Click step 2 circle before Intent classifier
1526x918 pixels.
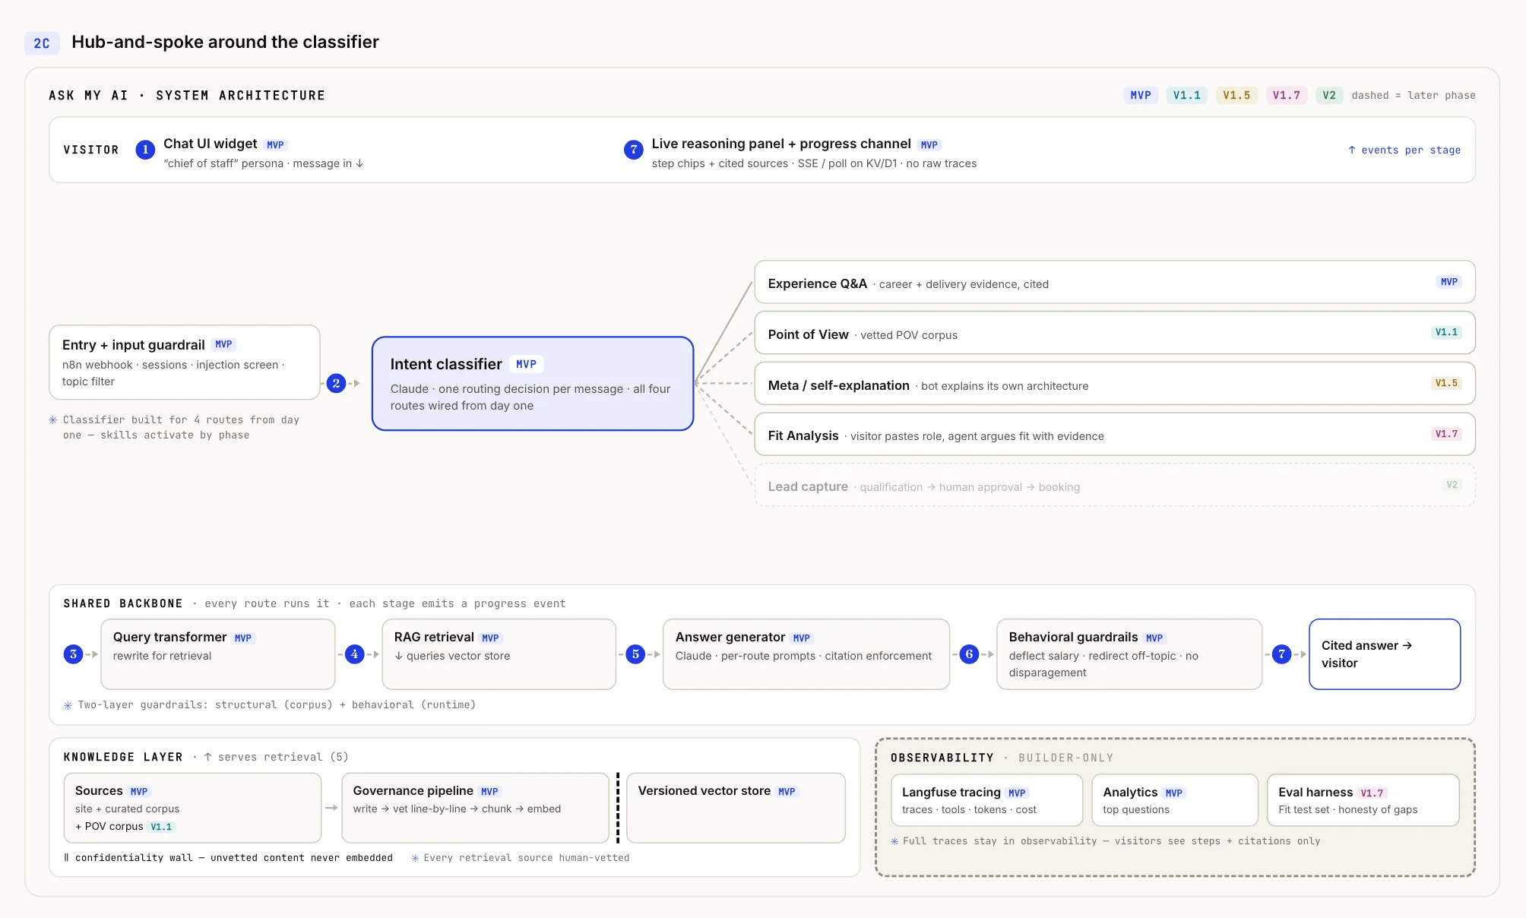tap(336, 384)
